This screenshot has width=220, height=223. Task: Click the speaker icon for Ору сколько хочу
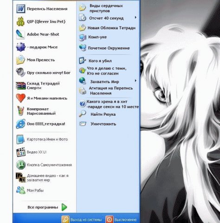[x=20, y=72]
